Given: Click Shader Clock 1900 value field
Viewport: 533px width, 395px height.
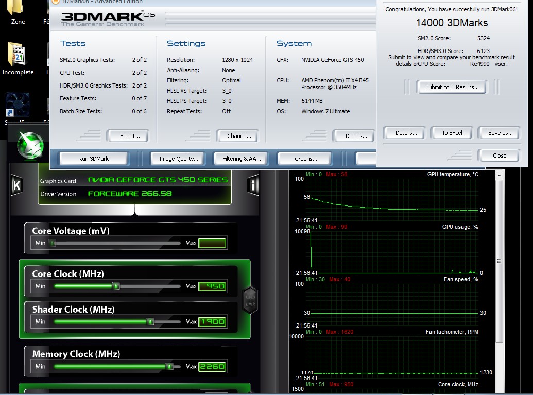Looking at the screenshot, I should 212,322.
